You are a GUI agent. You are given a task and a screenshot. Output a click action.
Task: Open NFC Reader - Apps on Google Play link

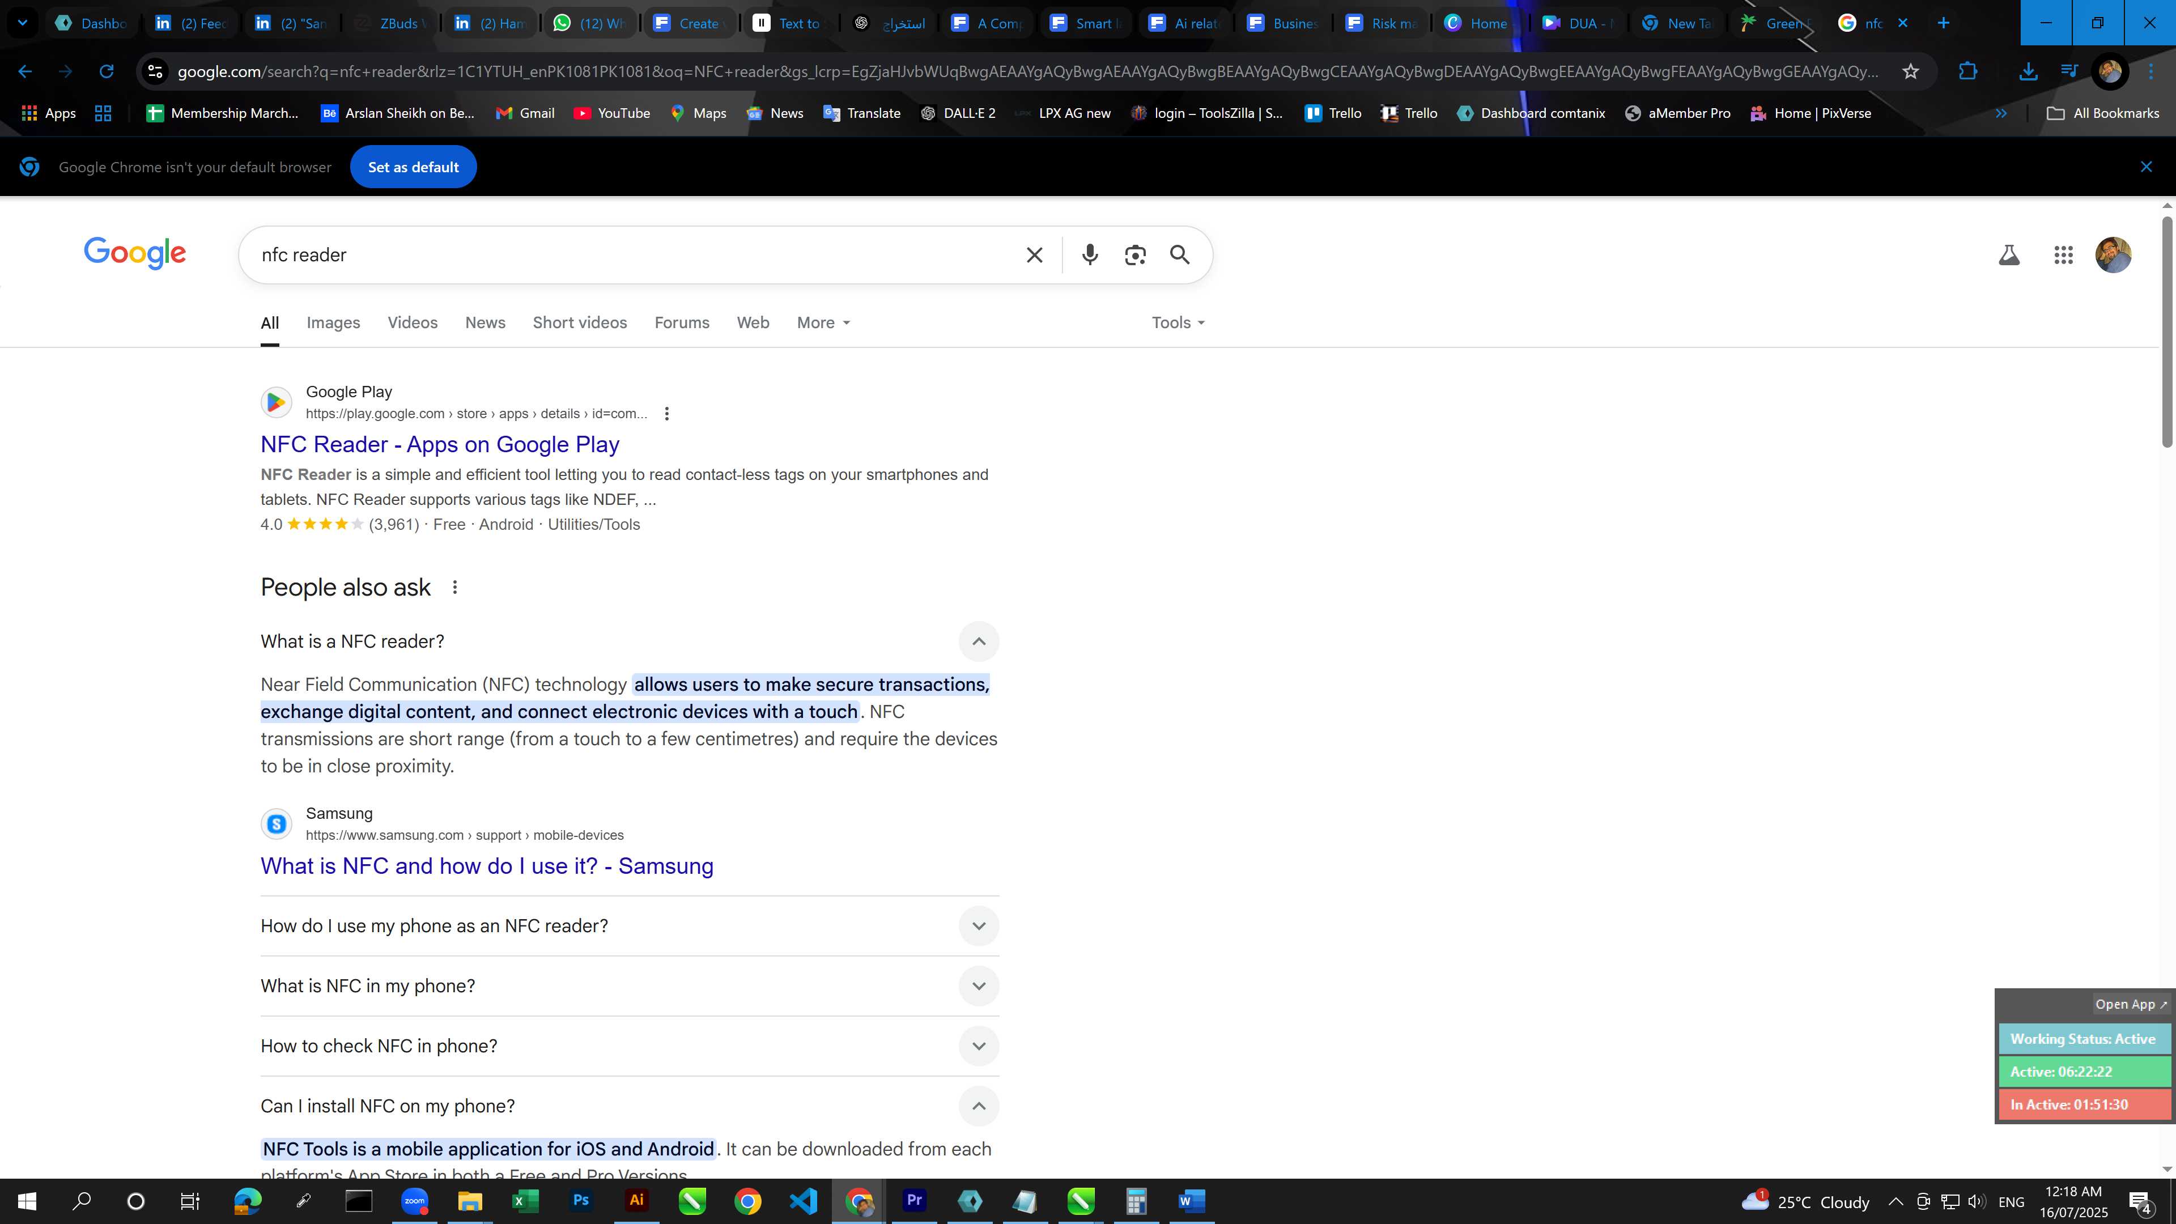click(x=439, y=444)
